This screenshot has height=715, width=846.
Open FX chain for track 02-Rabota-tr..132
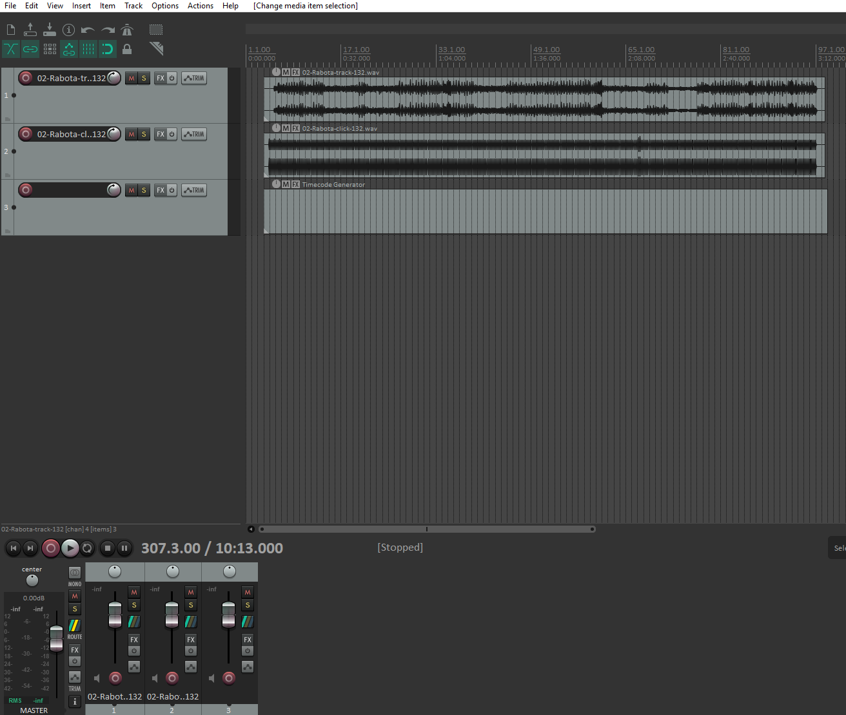(161, 78)
